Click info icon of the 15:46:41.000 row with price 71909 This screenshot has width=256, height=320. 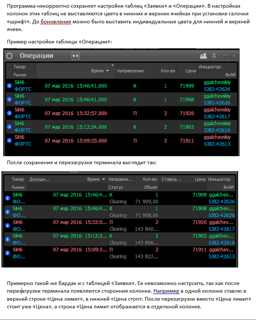pyautogui.click(x=9, y=86)
